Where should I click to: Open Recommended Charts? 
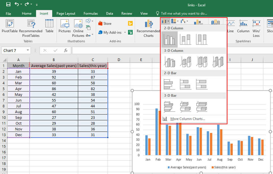[x=148, y=28]
